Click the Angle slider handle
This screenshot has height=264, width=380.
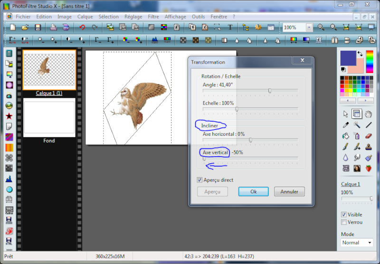click(270, 91)
